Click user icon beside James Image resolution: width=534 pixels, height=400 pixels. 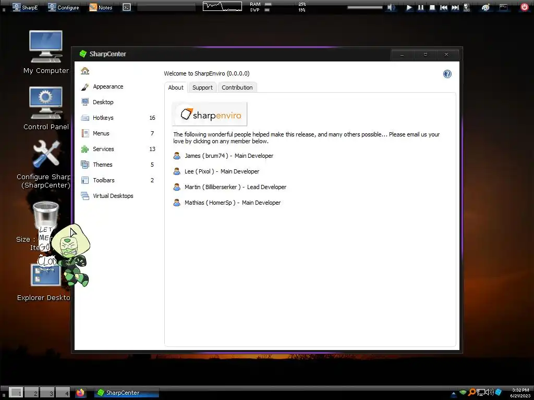point(177,156)
